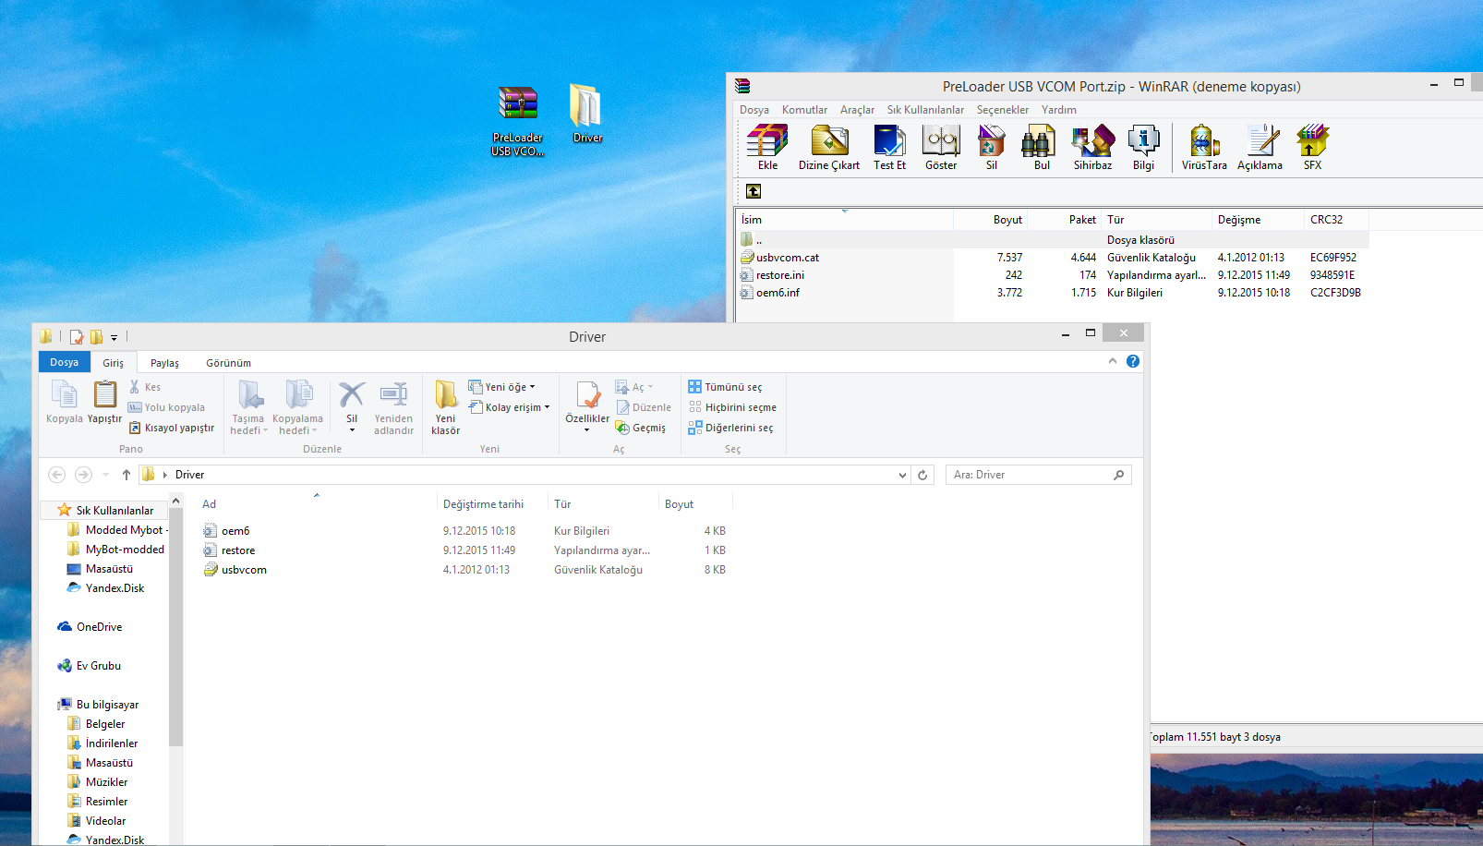1483x846 pixels.
Task: Open the Kolay erişim dropdown
Action: click(510, 407)
